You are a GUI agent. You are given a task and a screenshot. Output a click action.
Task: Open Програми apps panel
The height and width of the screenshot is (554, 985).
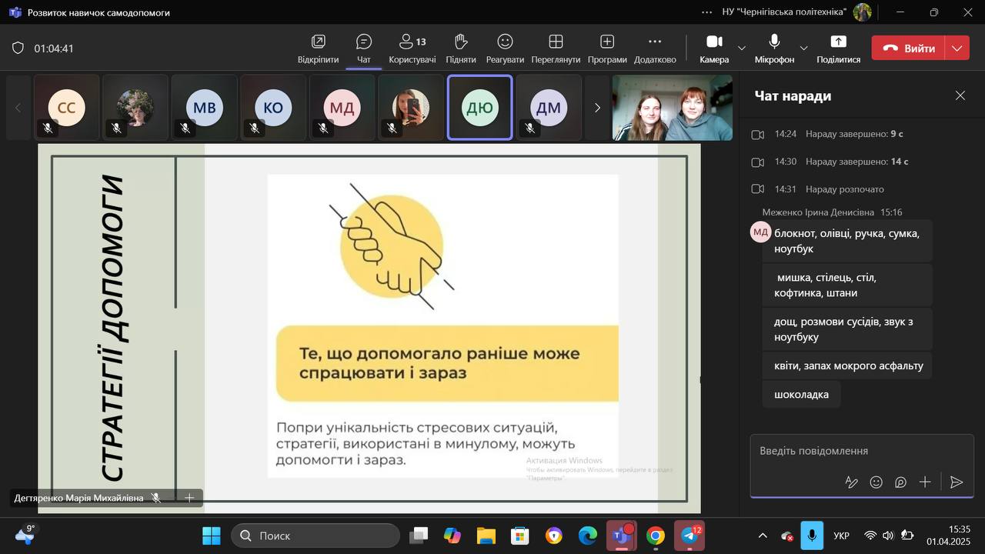(606, 48)
